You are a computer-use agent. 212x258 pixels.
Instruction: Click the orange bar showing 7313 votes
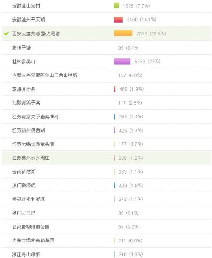point(123,33)
